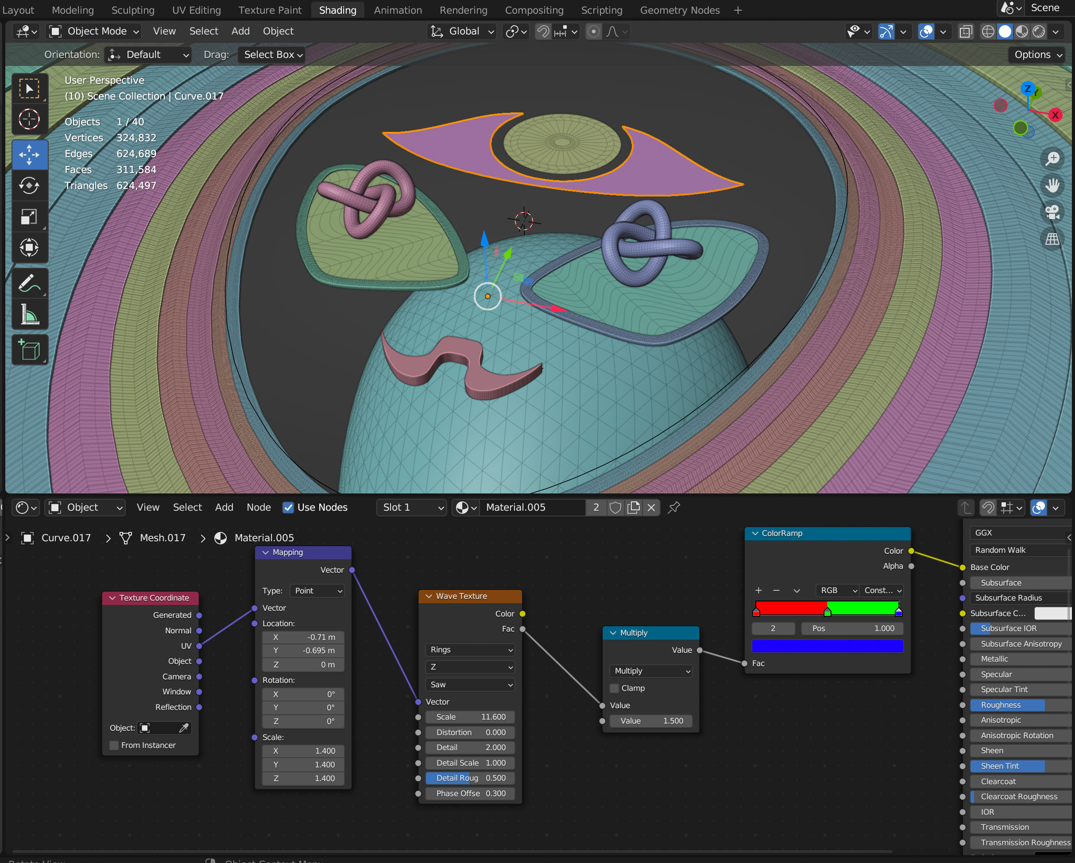Unlink Material.005 with X icon
Viewport: 1075px width, 863px height.
pos(651,507)
